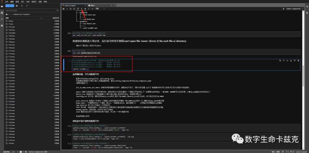Open the debugger bug icon near the kernel name
Image resolution: width=309 pixels, height=153 pixels.
pos(283,9)
